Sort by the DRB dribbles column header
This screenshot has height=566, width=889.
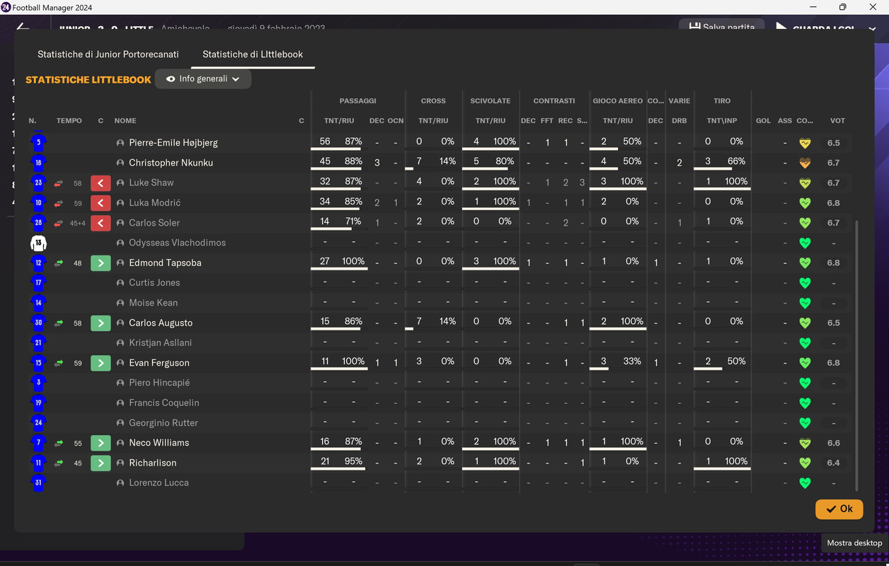pyautogui.click(x=679, y=121)
